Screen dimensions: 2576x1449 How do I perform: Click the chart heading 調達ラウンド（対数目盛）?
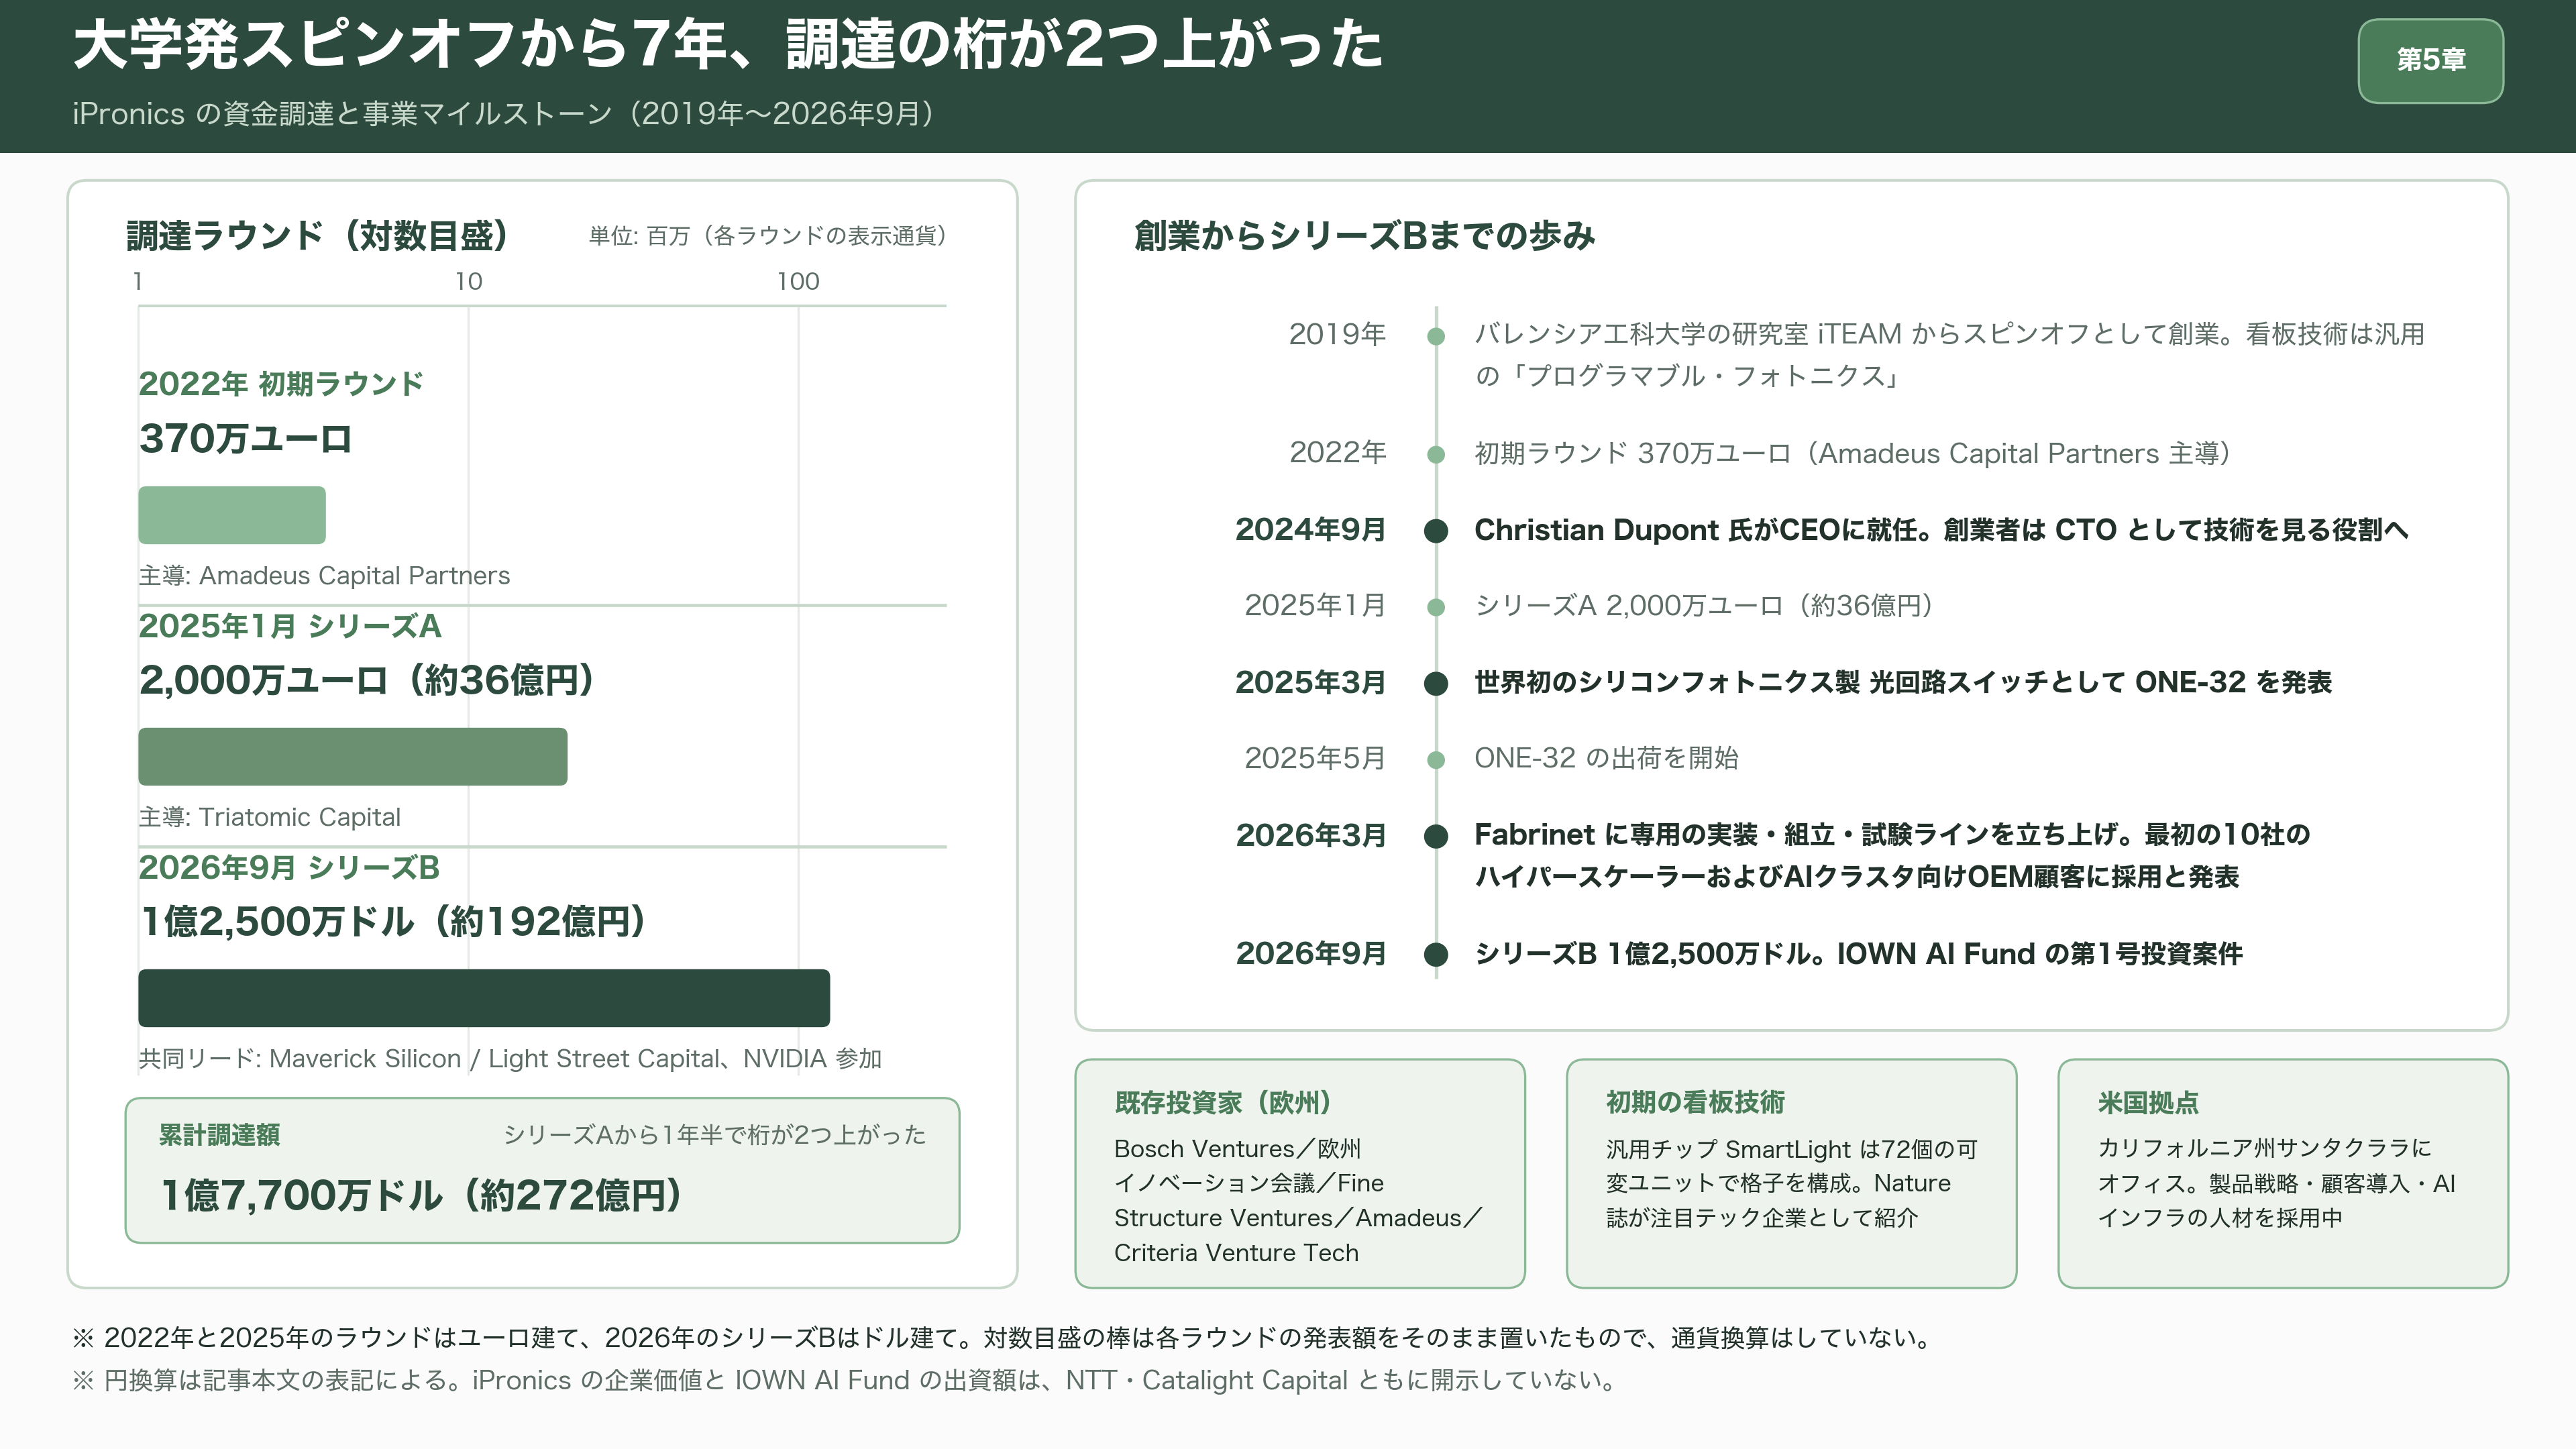point(318,236)
